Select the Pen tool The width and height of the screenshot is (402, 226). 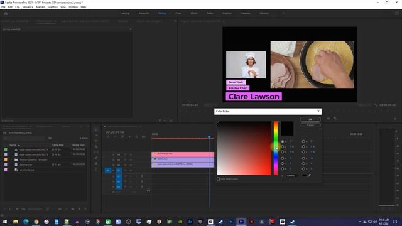pyautogui.click(x=96, y=158)
